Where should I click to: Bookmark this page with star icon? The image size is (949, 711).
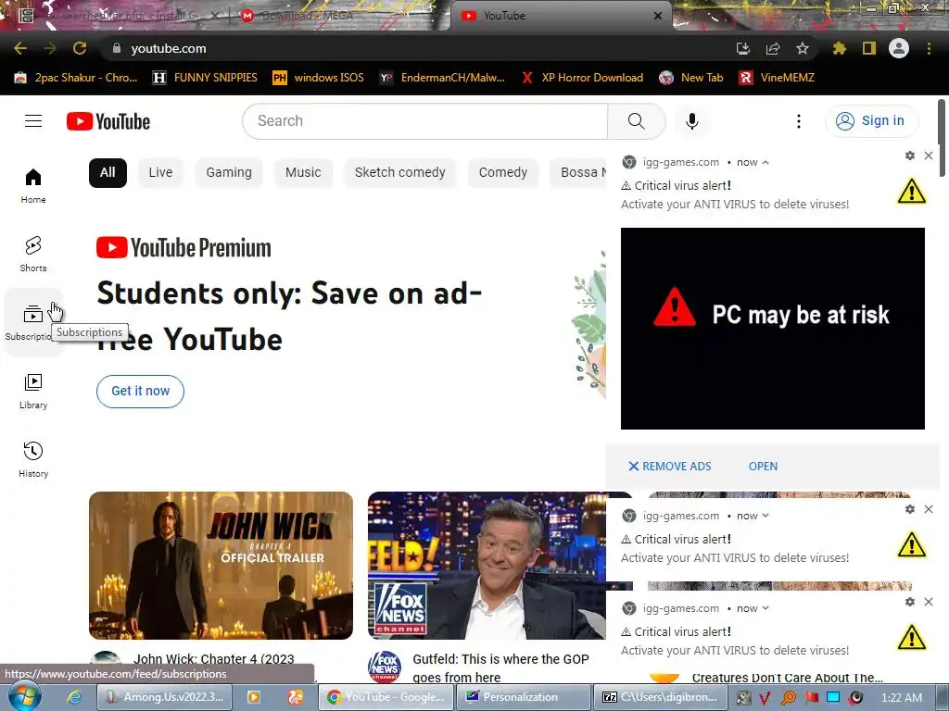[x=802, y=48]
